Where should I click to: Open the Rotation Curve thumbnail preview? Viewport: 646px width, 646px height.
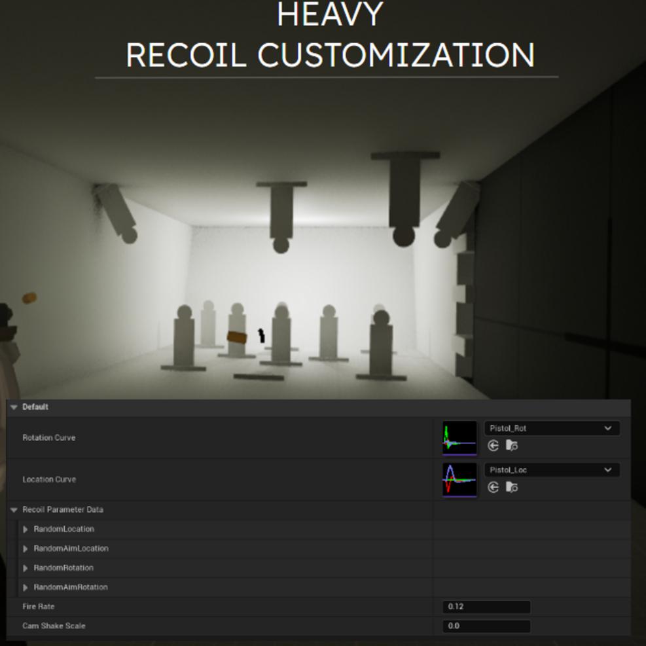[459, 437]
